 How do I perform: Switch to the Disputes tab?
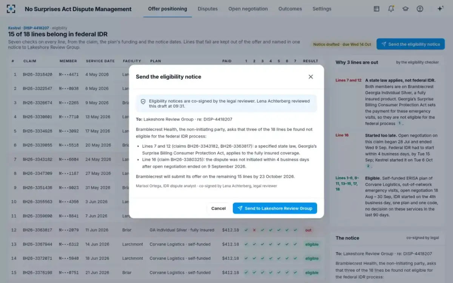208,9
